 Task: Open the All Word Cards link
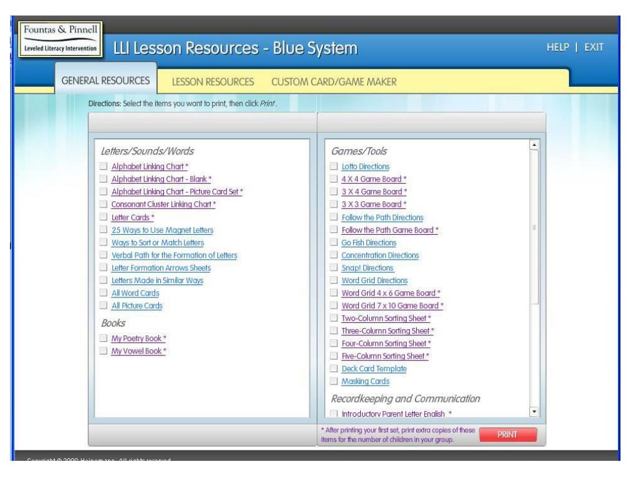point(135,293)
